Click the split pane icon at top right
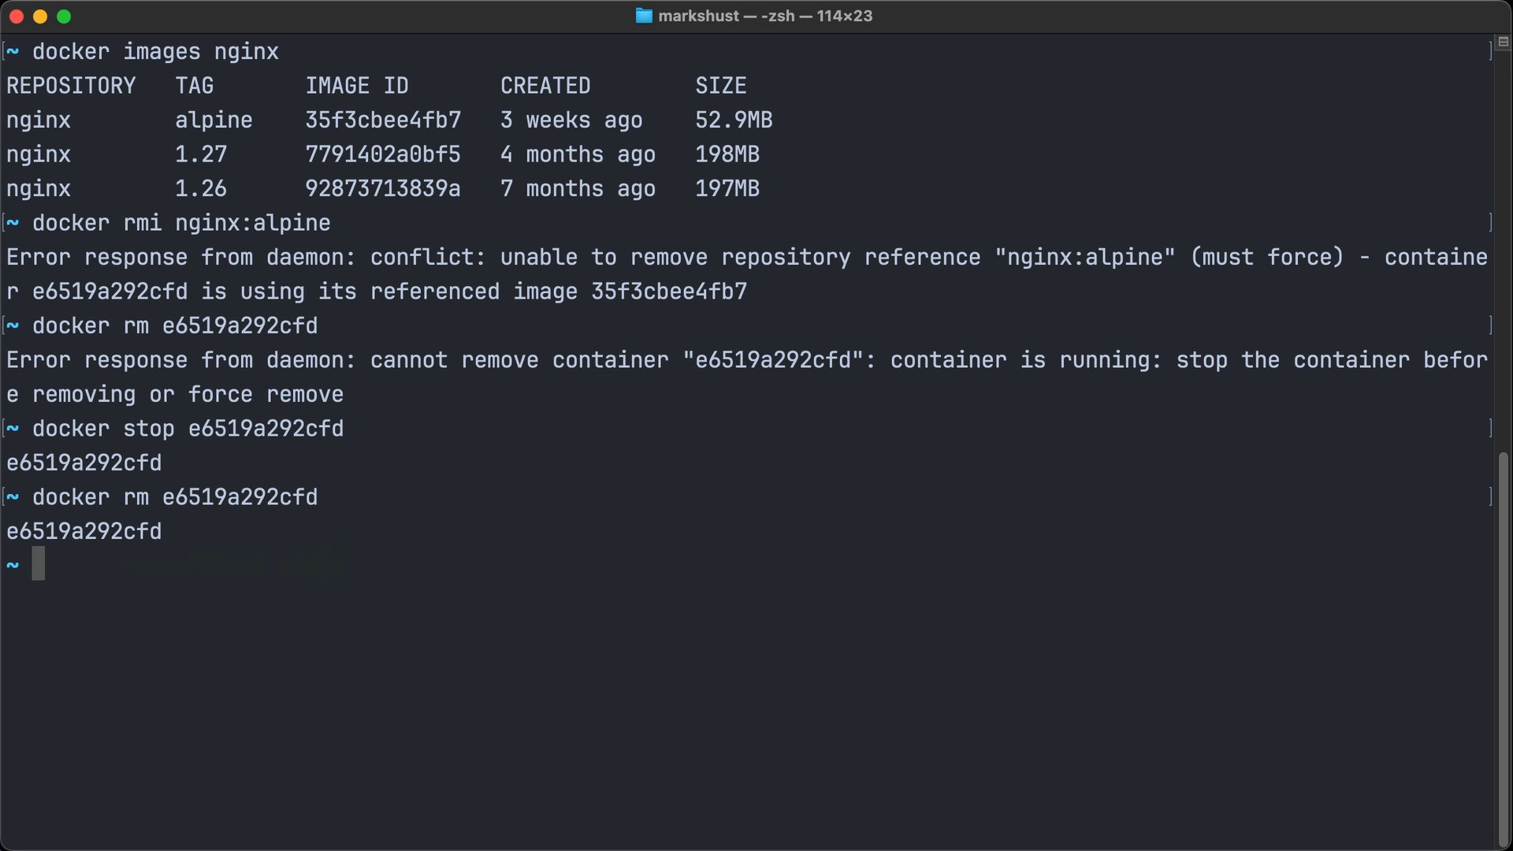Screen dimensions: 1513x851 1503,42
